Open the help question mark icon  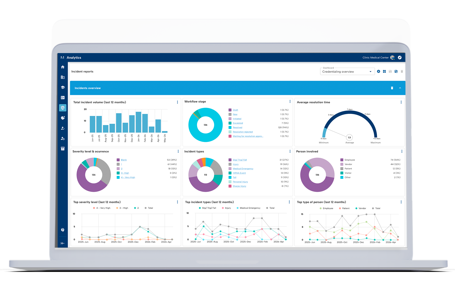pos(63,230)
